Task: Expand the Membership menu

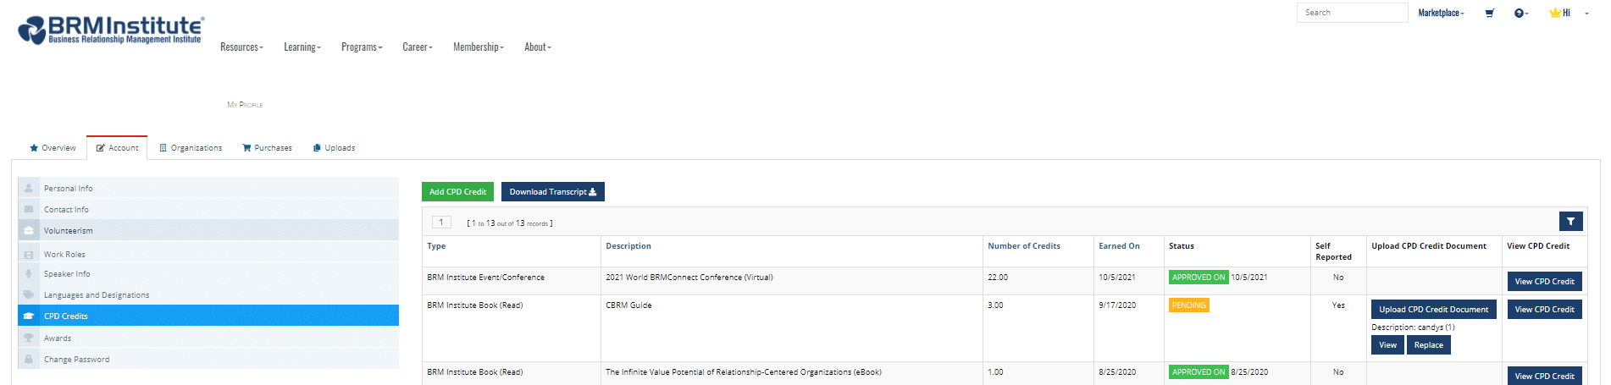Action: tap(479, 47)
